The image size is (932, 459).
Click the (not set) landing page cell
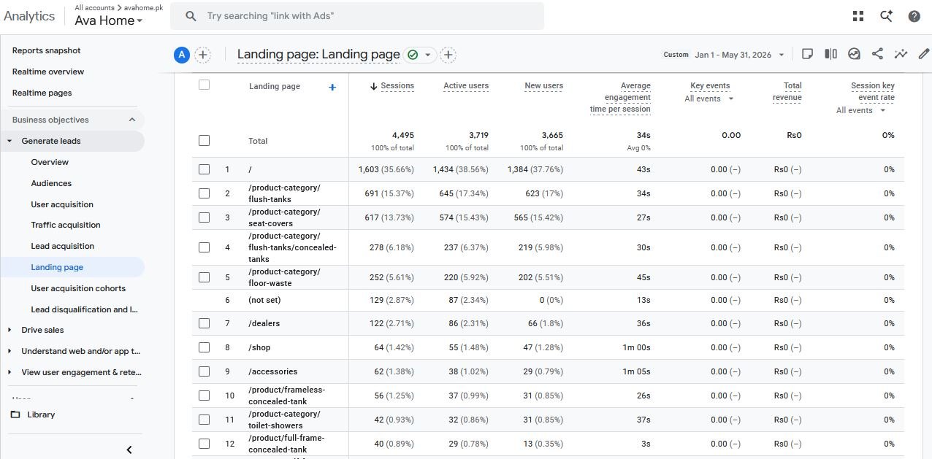(264, 300)
